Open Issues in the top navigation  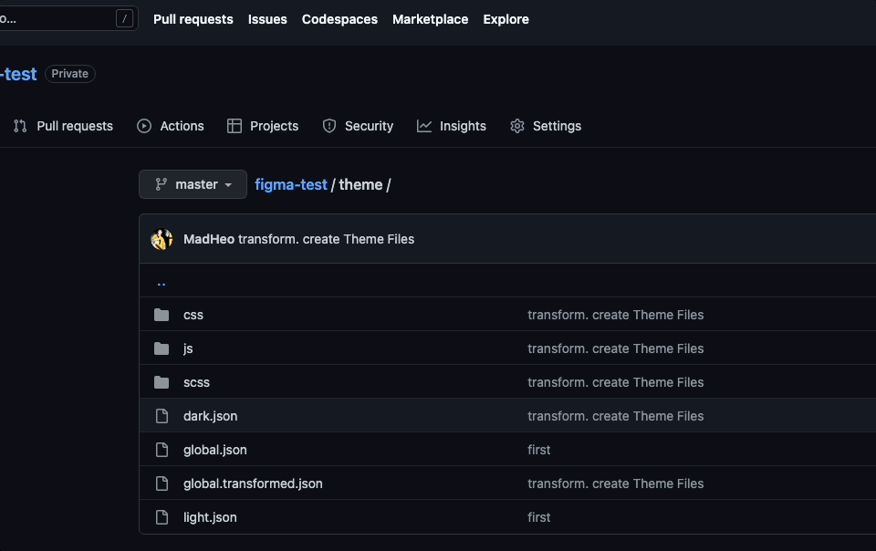267,19
